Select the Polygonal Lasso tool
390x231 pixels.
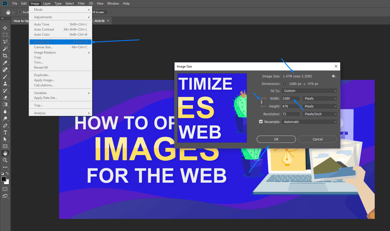(5, 42)
